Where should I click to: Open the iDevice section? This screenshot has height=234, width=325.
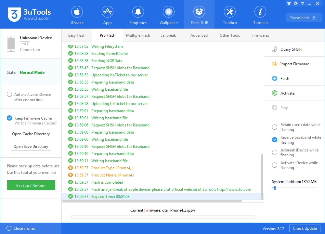tap(77, 15)
